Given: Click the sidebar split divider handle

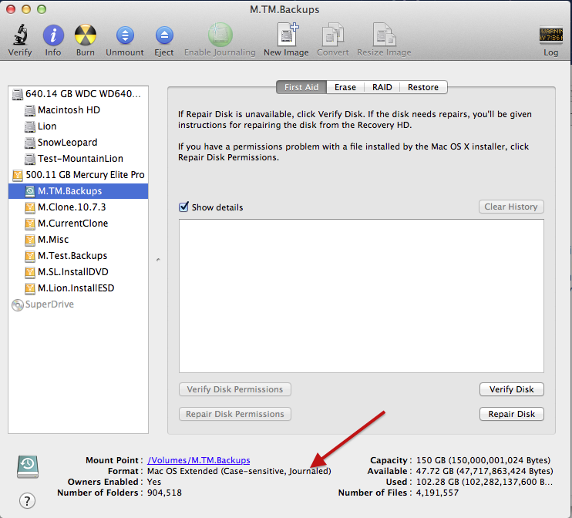Looking at the screenshot, I should [158, 260].
